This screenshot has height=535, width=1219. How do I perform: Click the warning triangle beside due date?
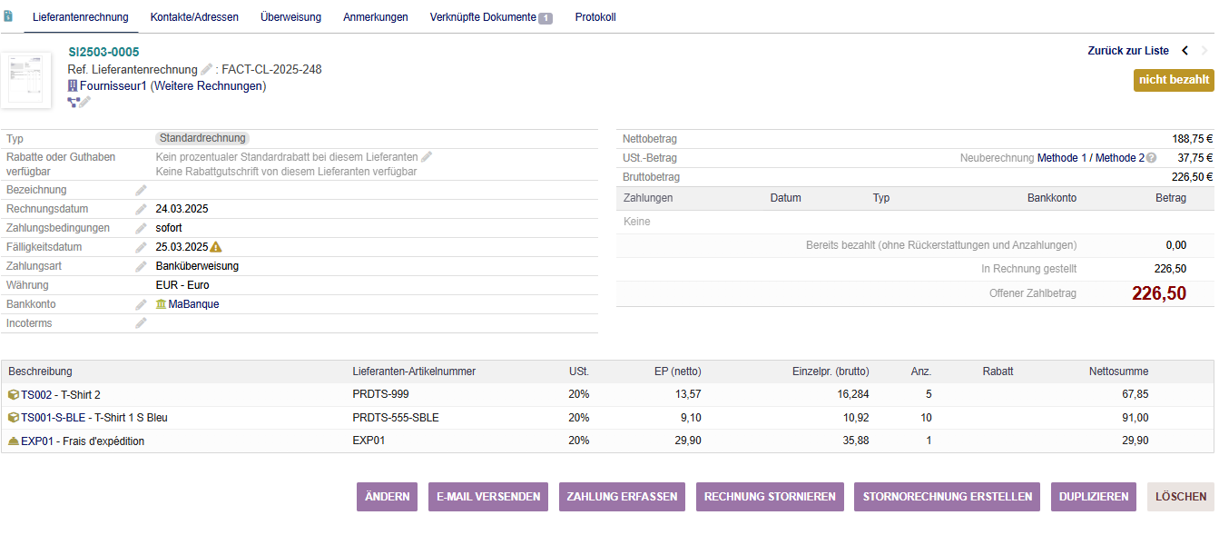tap(216, 247)
